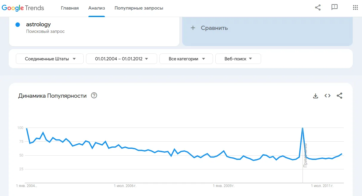Click the blue dot beside astrology

pos(18,24)
